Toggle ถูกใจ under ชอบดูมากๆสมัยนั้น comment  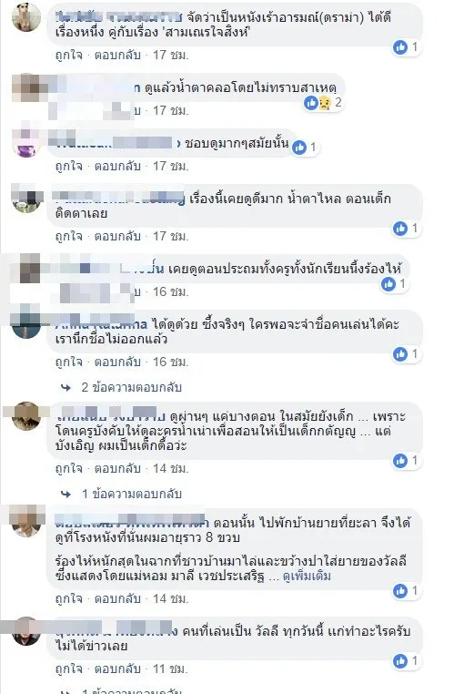coord(69,167)
